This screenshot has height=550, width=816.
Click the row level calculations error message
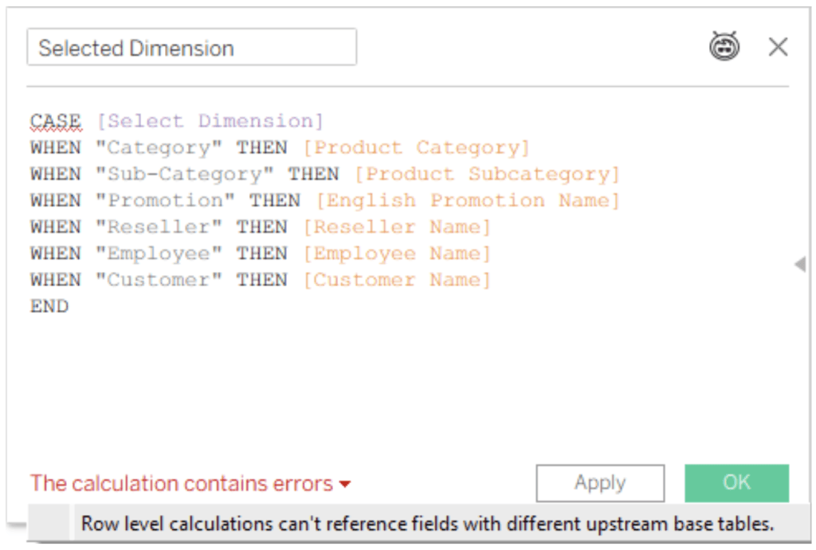pos(427,524)
